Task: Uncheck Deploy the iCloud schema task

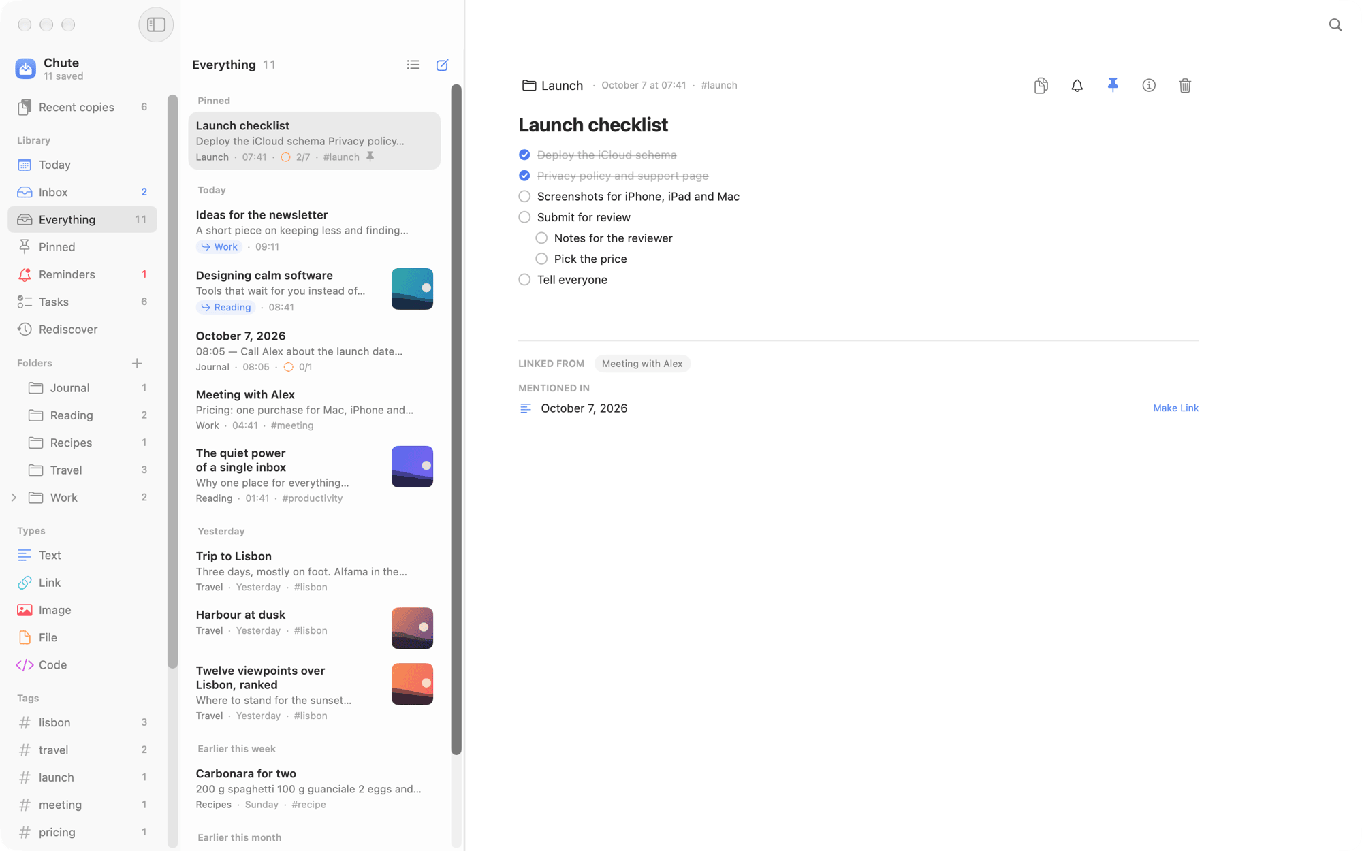Action: point(524,155)
